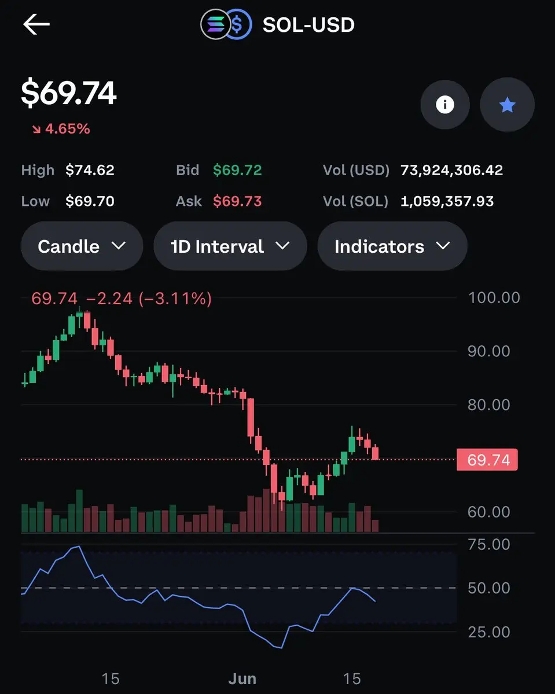555x694 pixels.
Task: Tap the Vol (USD) value 73,924,306.42
Action: click(451, 170)
